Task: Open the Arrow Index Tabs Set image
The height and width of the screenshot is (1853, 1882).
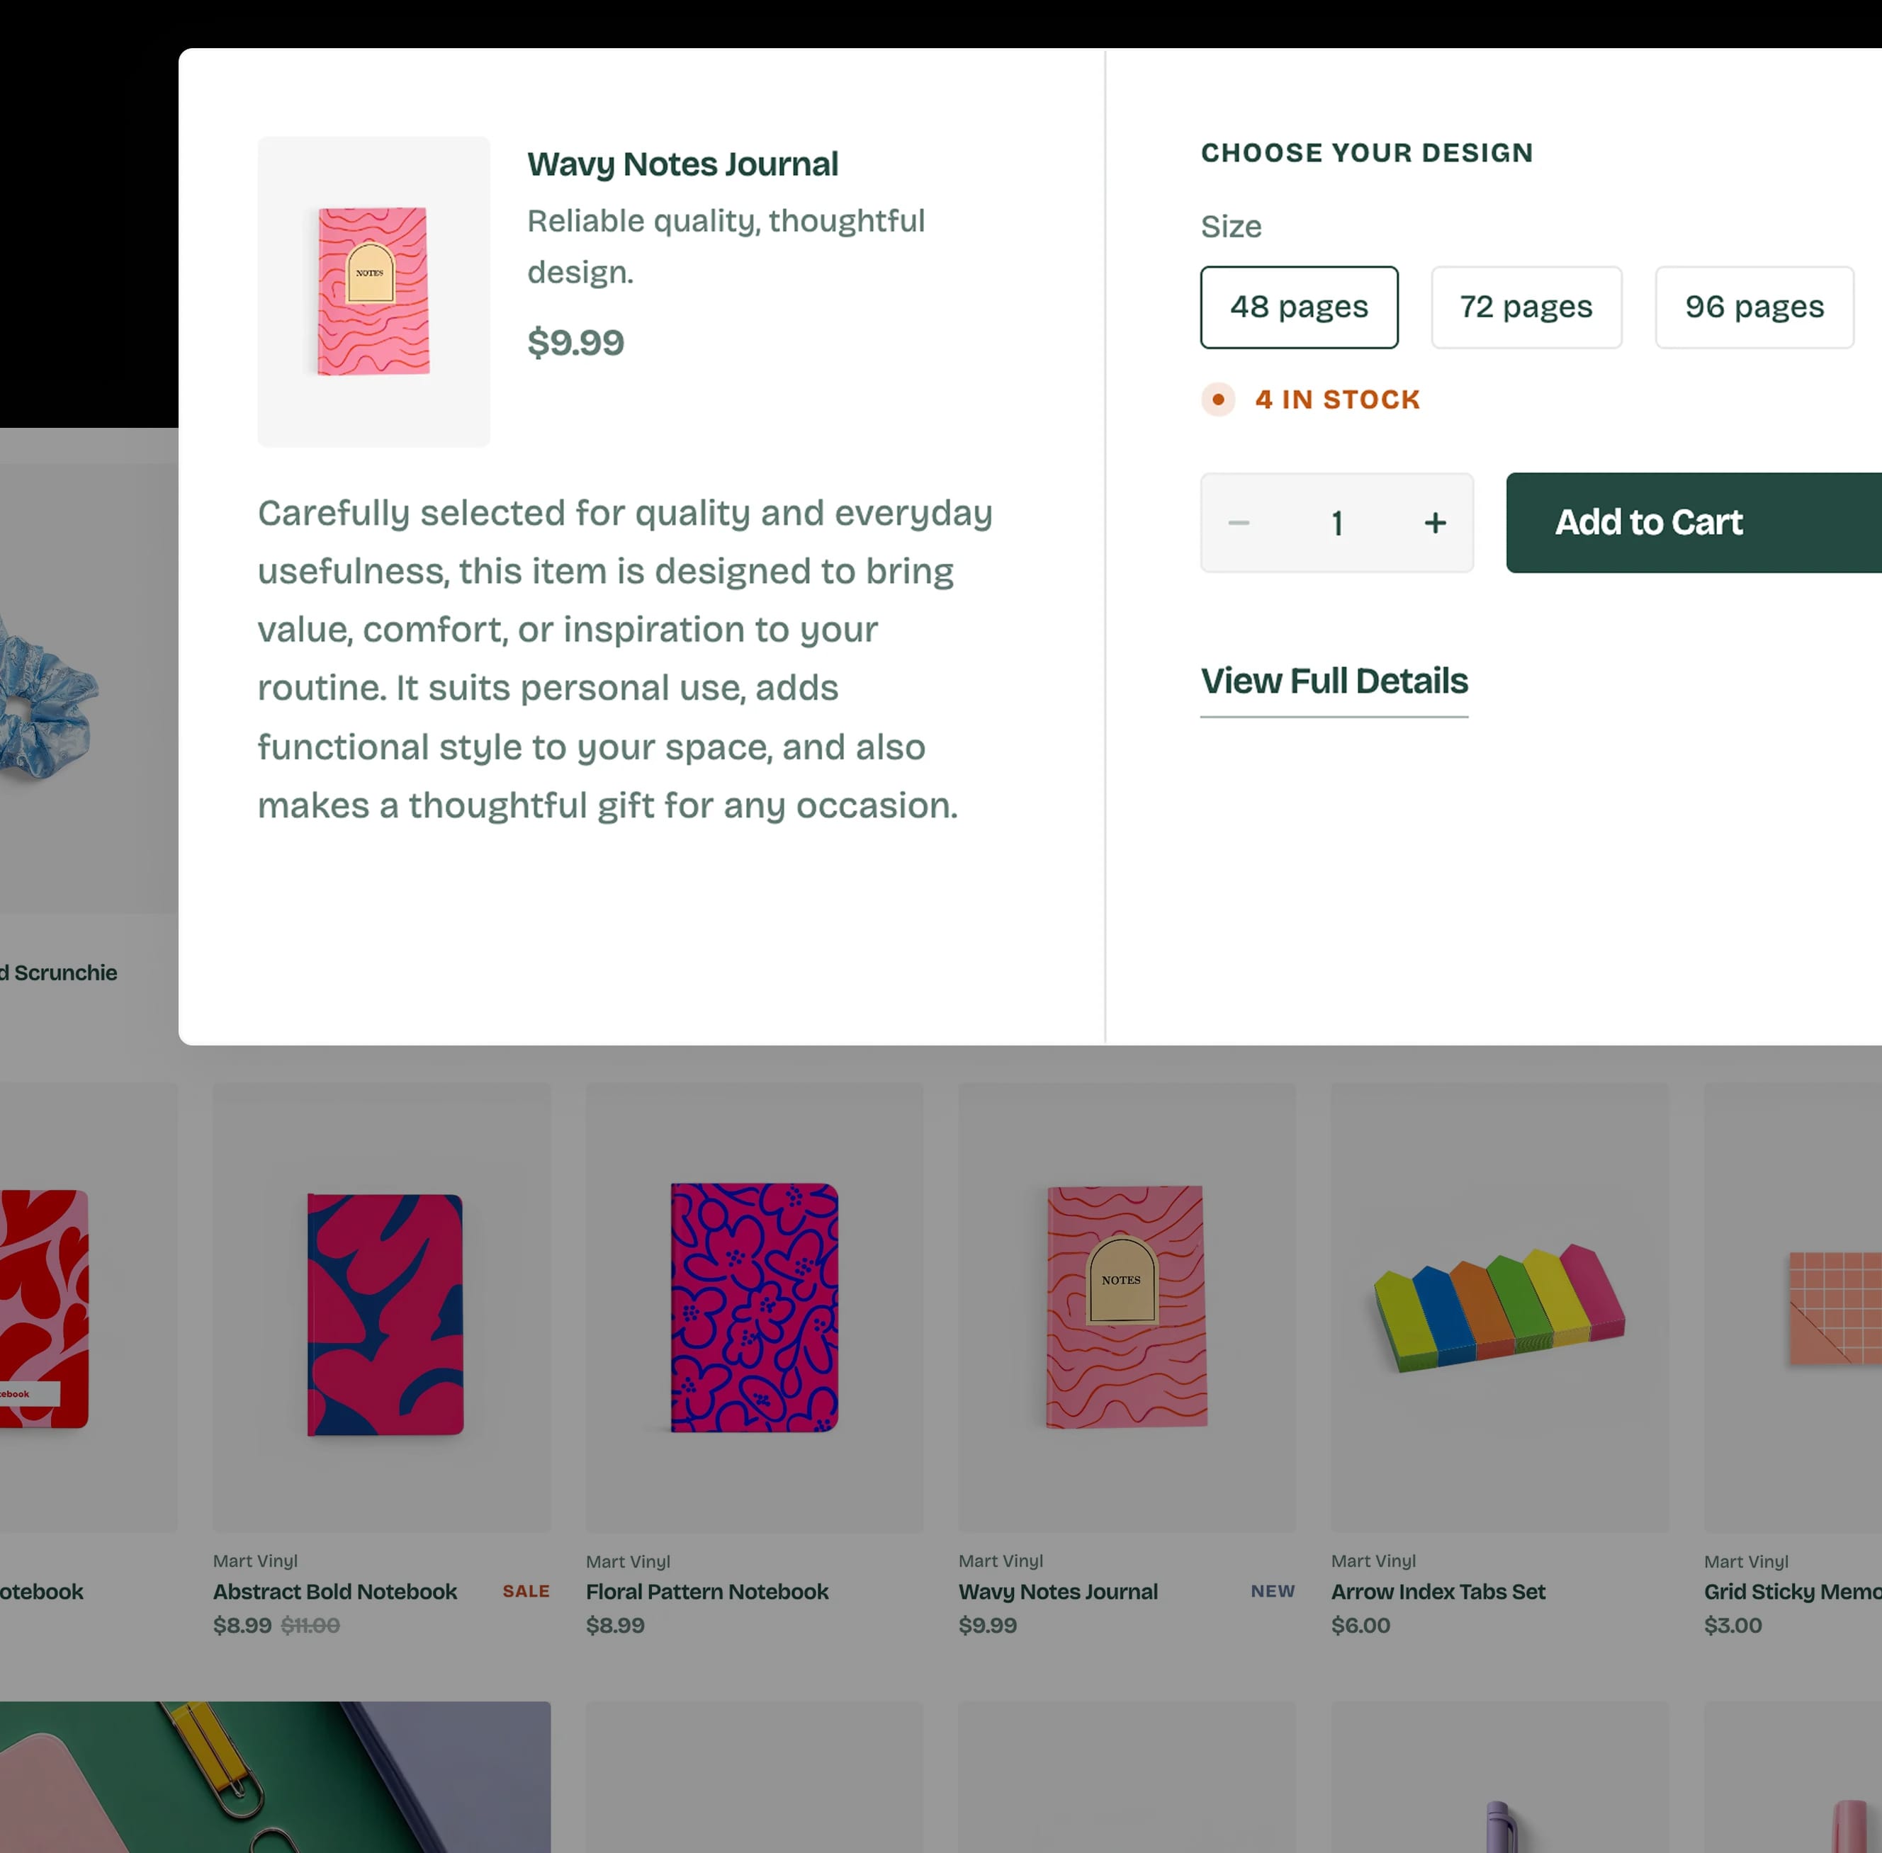Action: coord(1499,1308)
